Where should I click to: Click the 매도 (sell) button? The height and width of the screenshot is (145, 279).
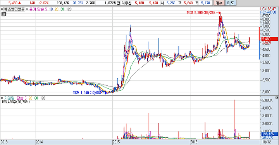[231, 3]
